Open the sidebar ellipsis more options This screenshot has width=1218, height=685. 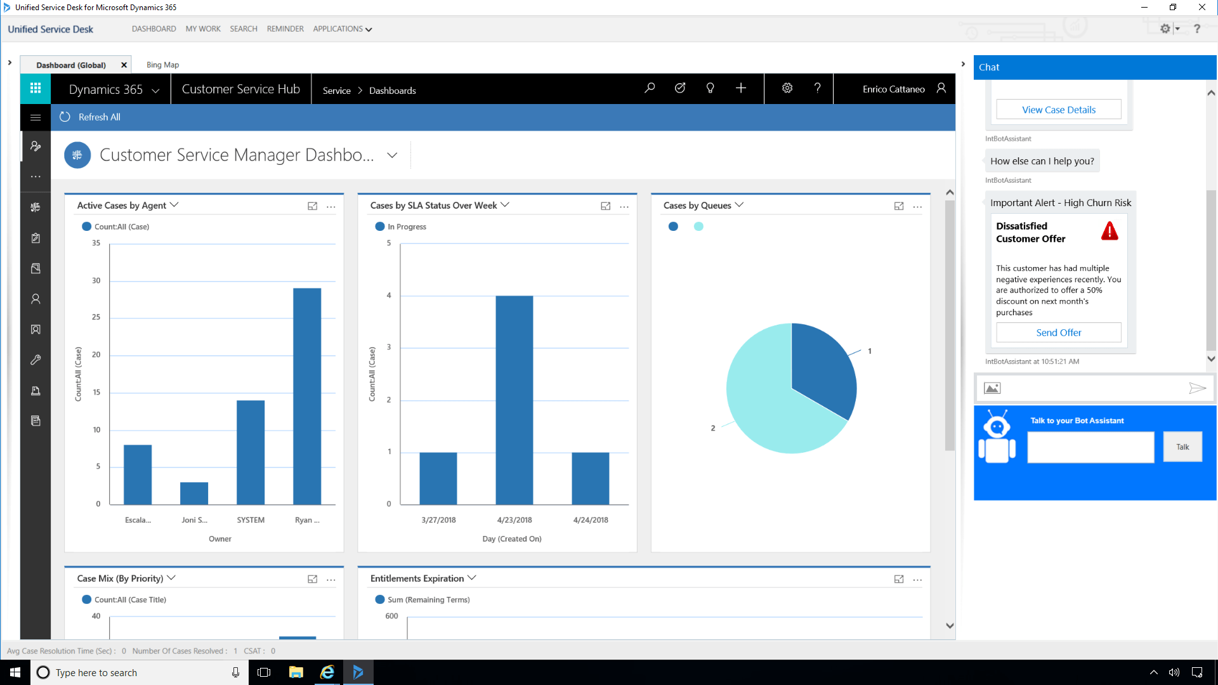pyautogui.click(x=36, y=177)
